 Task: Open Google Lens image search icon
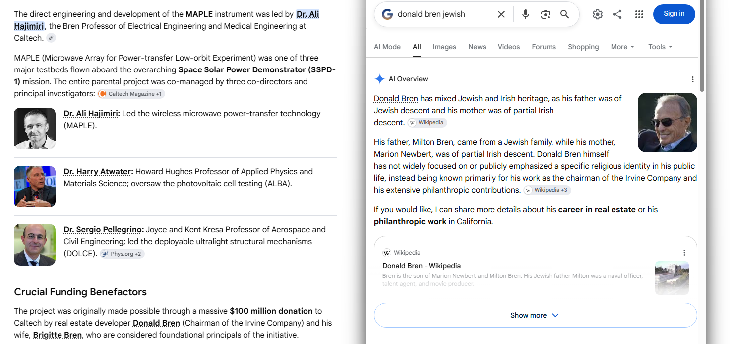[546, 14]
